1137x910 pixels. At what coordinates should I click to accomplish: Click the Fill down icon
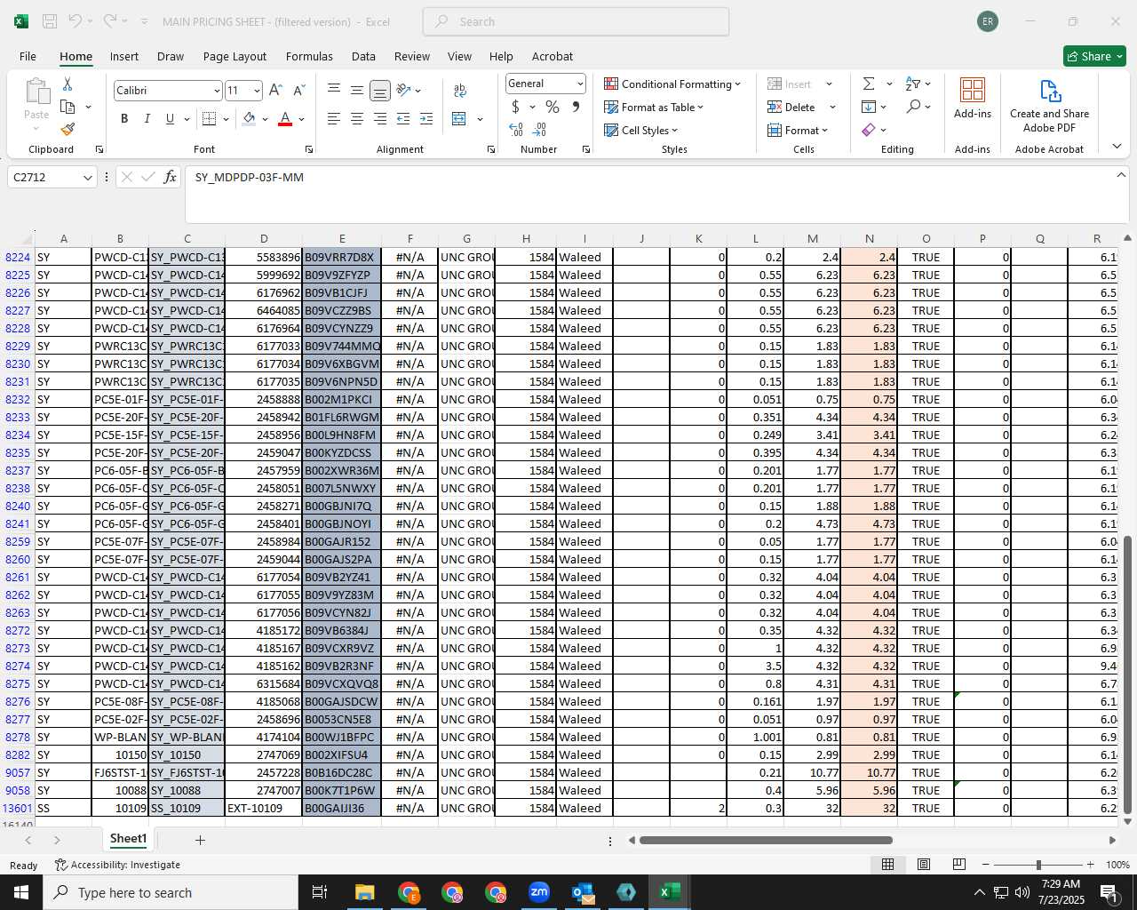click(x=869, y=107)
